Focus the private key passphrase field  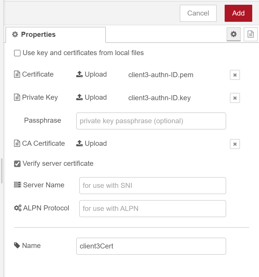point(151,121)
